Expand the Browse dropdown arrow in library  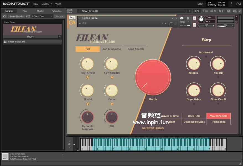[x=60, y=37]
